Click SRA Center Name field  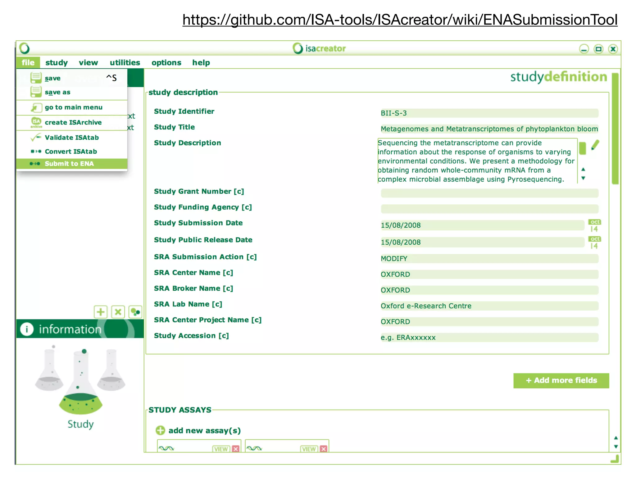489,274
